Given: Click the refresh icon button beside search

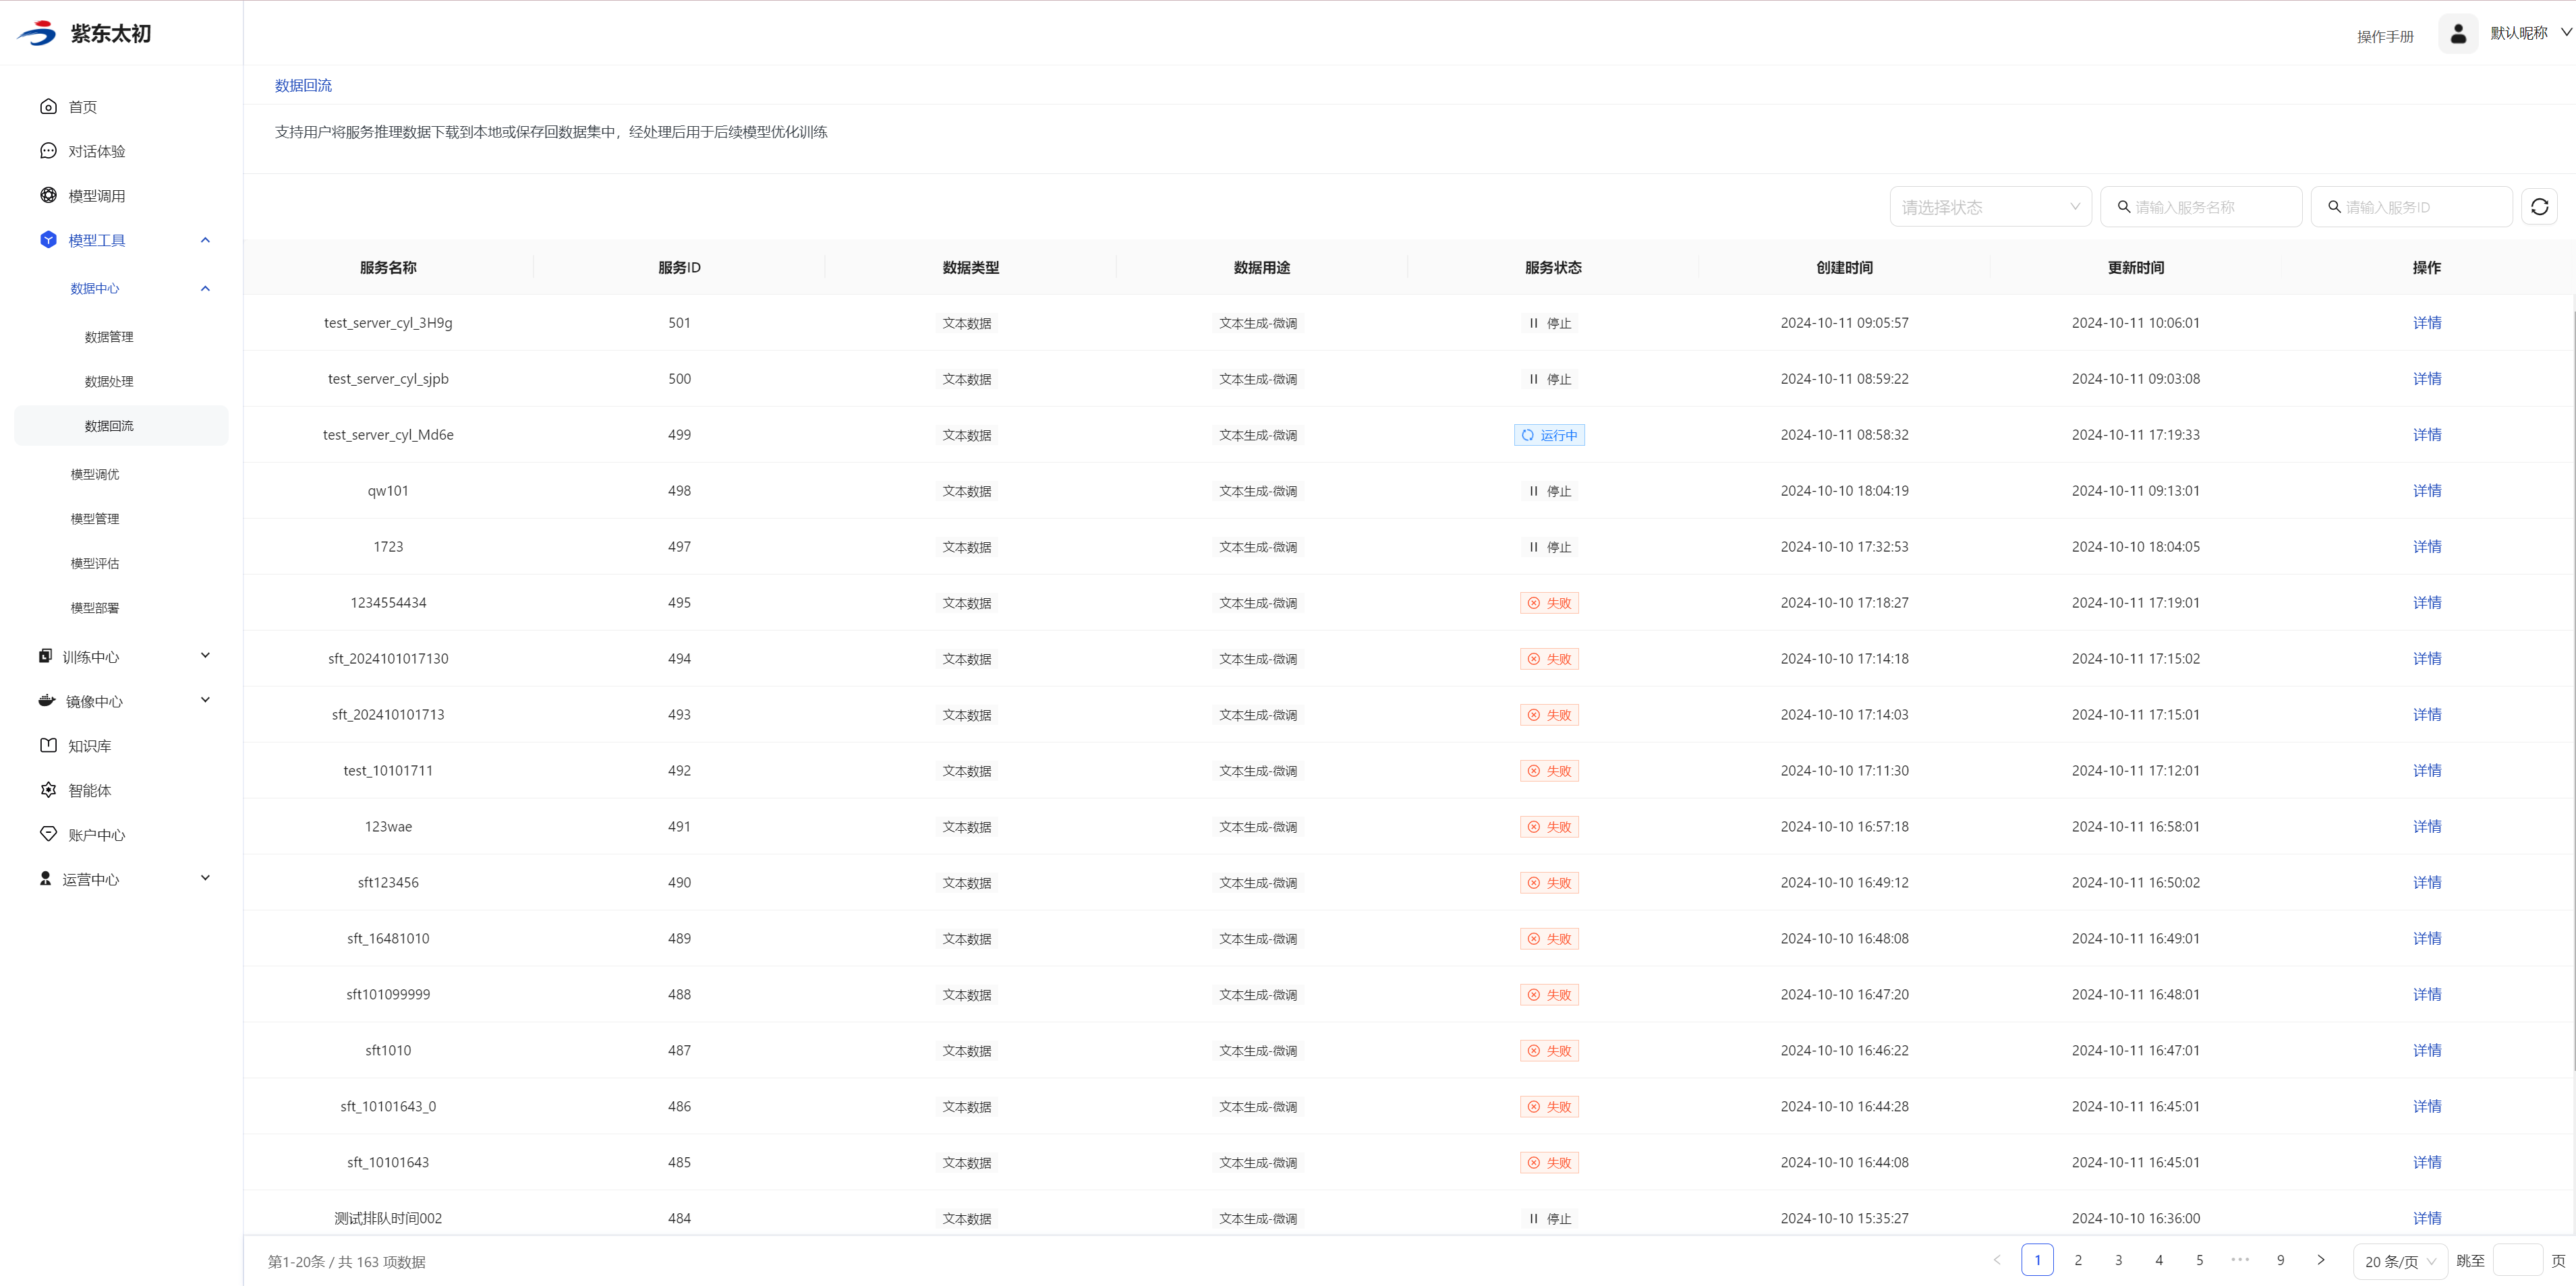Looking at the screenshot, I should click(2539, 207).
